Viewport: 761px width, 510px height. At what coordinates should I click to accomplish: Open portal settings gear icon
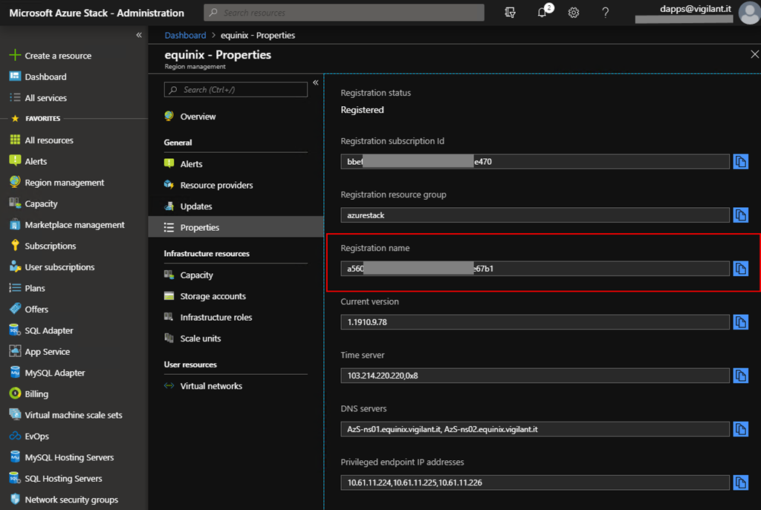pyautogui.click(x=574, y=13)
